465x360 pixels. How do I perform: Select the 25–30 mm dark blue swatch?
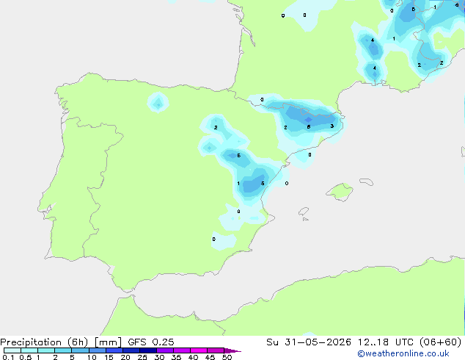pos(147,350)
